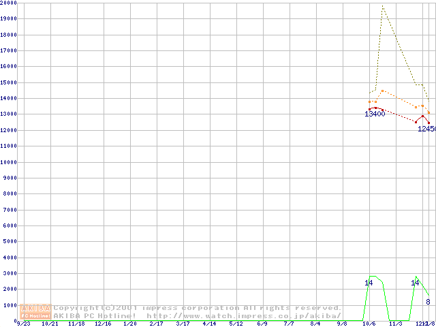The image size is (436, 327).
Task: Click the Impress Corporation copyright notice
Action: coord(198,308)
